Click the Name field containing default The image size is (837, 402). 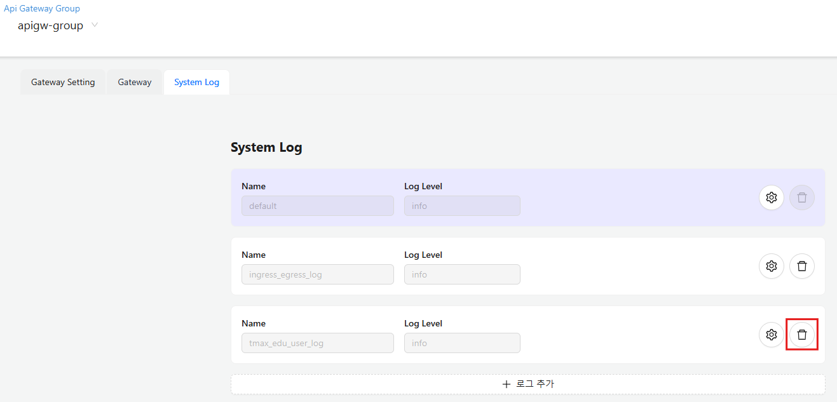pos(318,206)
